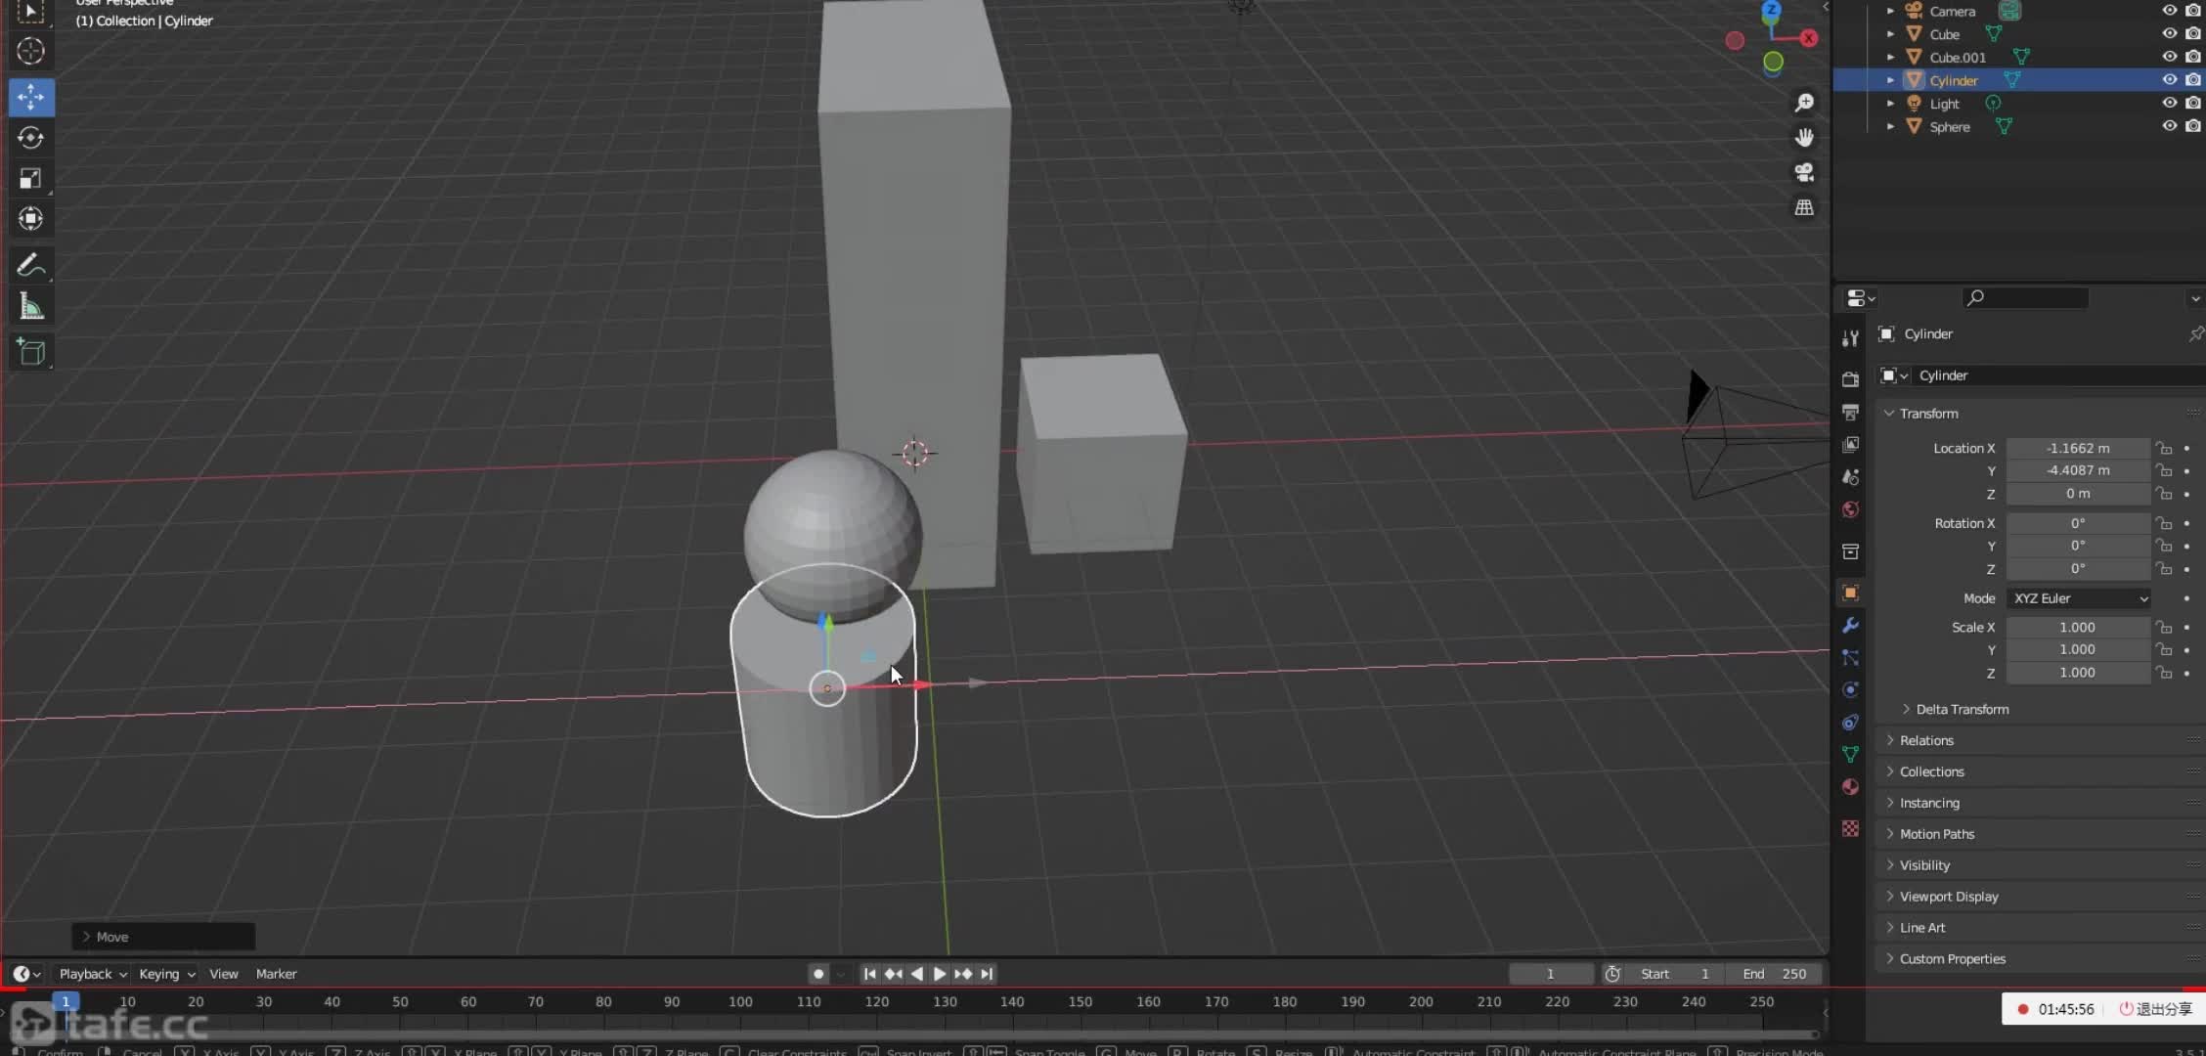Activate the combined Transform tool
The width and height of the screenshot is (2206, 1056).
point(30,218)
